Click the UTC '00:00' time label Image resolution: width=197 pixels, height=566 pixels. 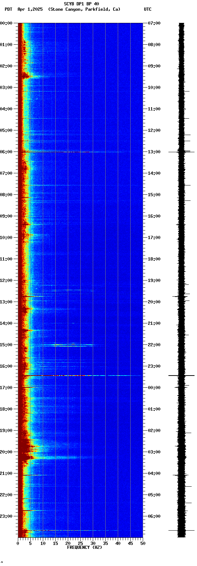pyautogui.click(x=154, y=388)
